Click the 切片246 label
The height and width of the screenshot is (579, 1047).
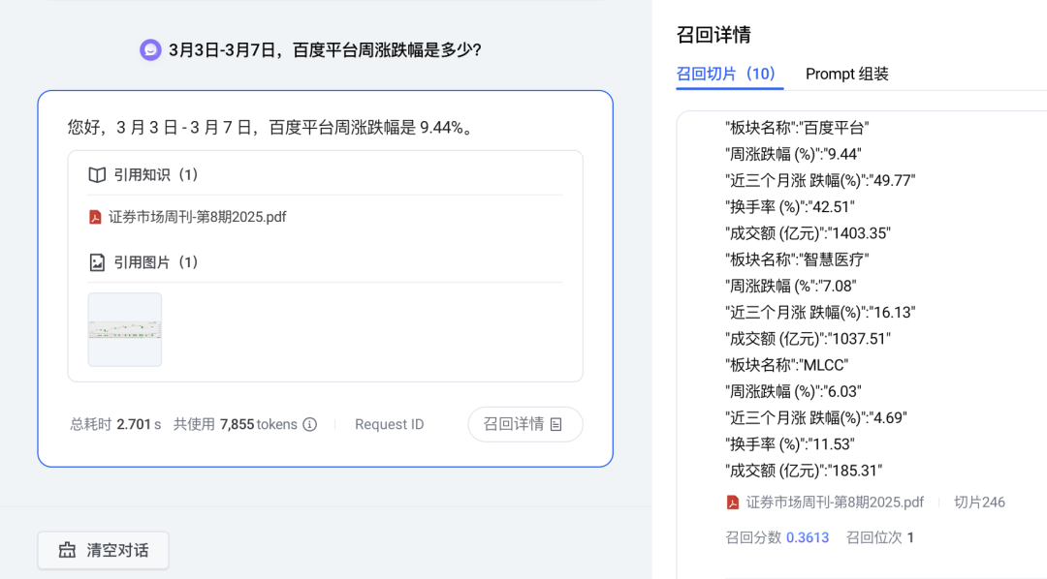tap(979, 503)
